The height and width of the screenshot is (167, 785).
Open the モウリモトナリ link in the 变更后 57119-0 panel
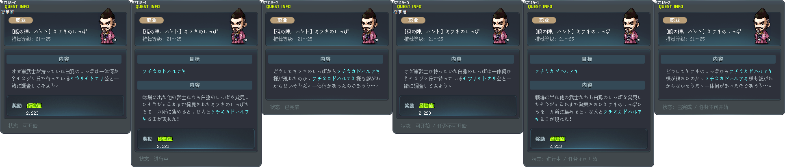[480, 79]
